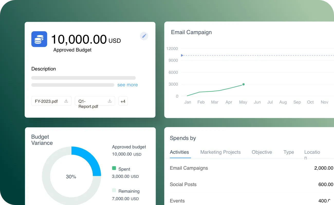Image resolution: width=334 pixels, height=205 pixels.
Task: Select the Social Posts spend row
Action: [183, 184]
